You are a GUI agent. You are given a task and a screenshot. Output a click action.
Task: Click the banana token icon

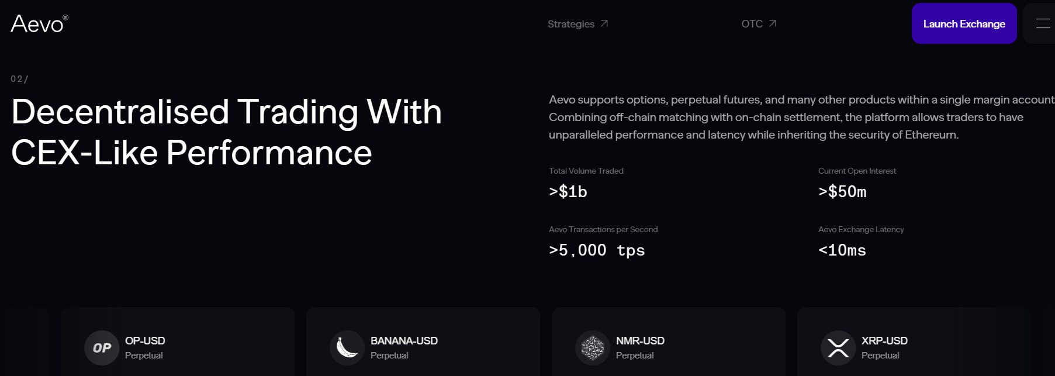click(x=347, y=348)
